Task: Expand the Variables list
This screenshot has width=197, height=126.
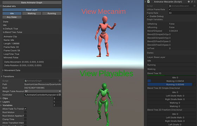Action: coord(1,105)
